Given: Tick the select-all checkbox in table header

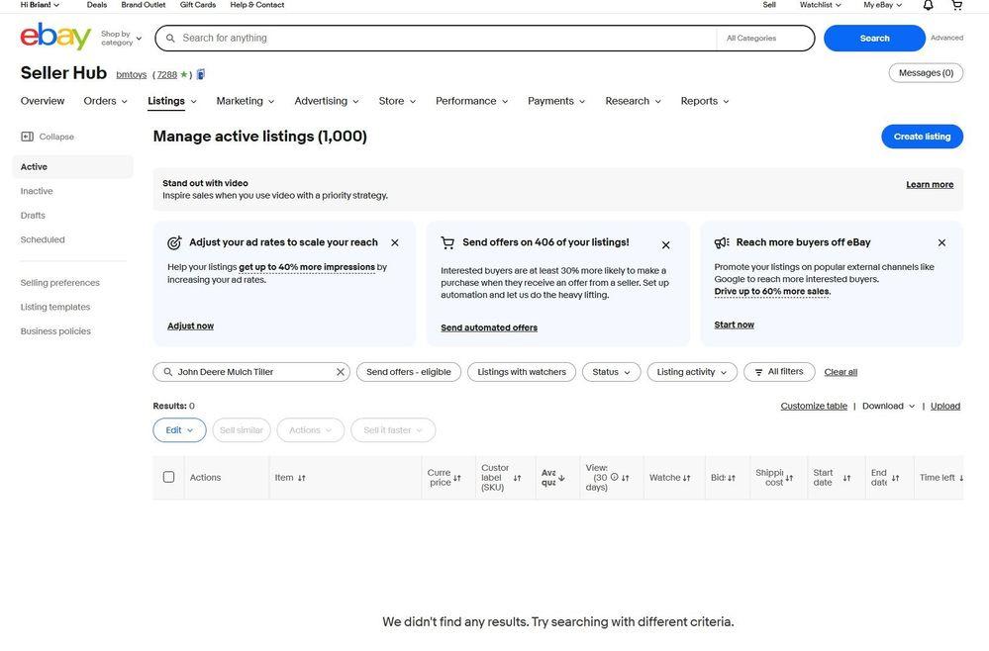Looking at the screenshot, I should pos(169,477).
